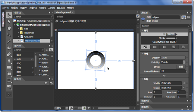Select the Pen tool
Viewport: 194px width, 112px height.
click(9, 61)
